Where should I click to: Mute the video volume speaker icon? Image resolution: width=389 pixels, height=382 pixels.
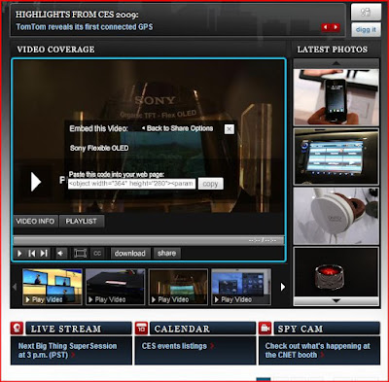click(60, 253)
